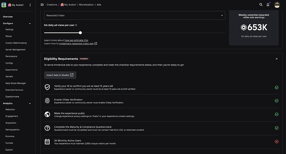Click green check for Maturity Questionnaire
Screen dimensions: 286x154
point(276,128)
